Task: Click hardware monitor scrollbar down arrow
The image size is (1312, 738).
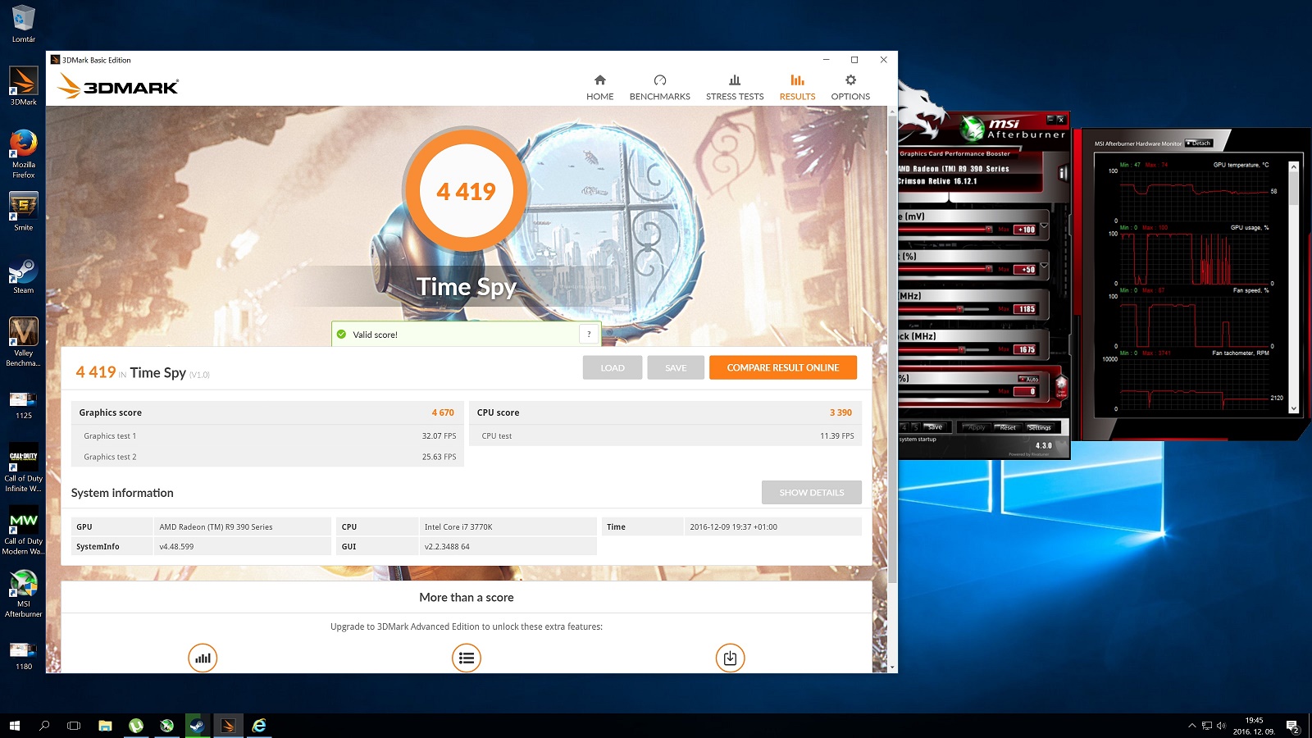Action: [x=1294, y=408]
